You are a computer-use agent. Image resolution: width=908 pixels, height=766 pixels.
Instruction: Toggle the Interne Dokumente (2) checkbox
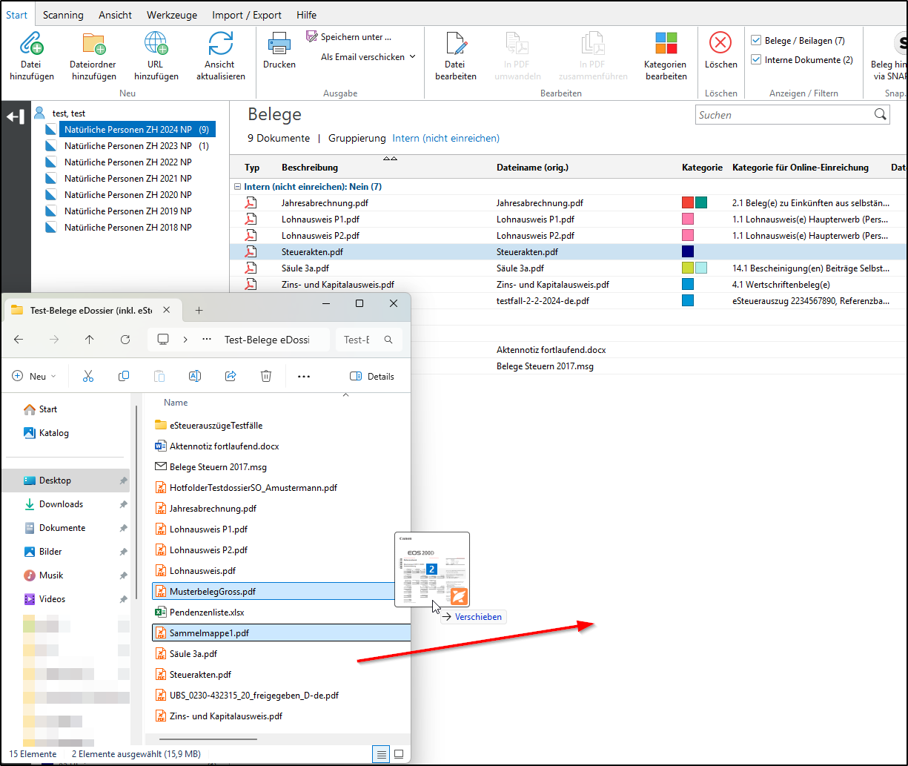(755, 60)
